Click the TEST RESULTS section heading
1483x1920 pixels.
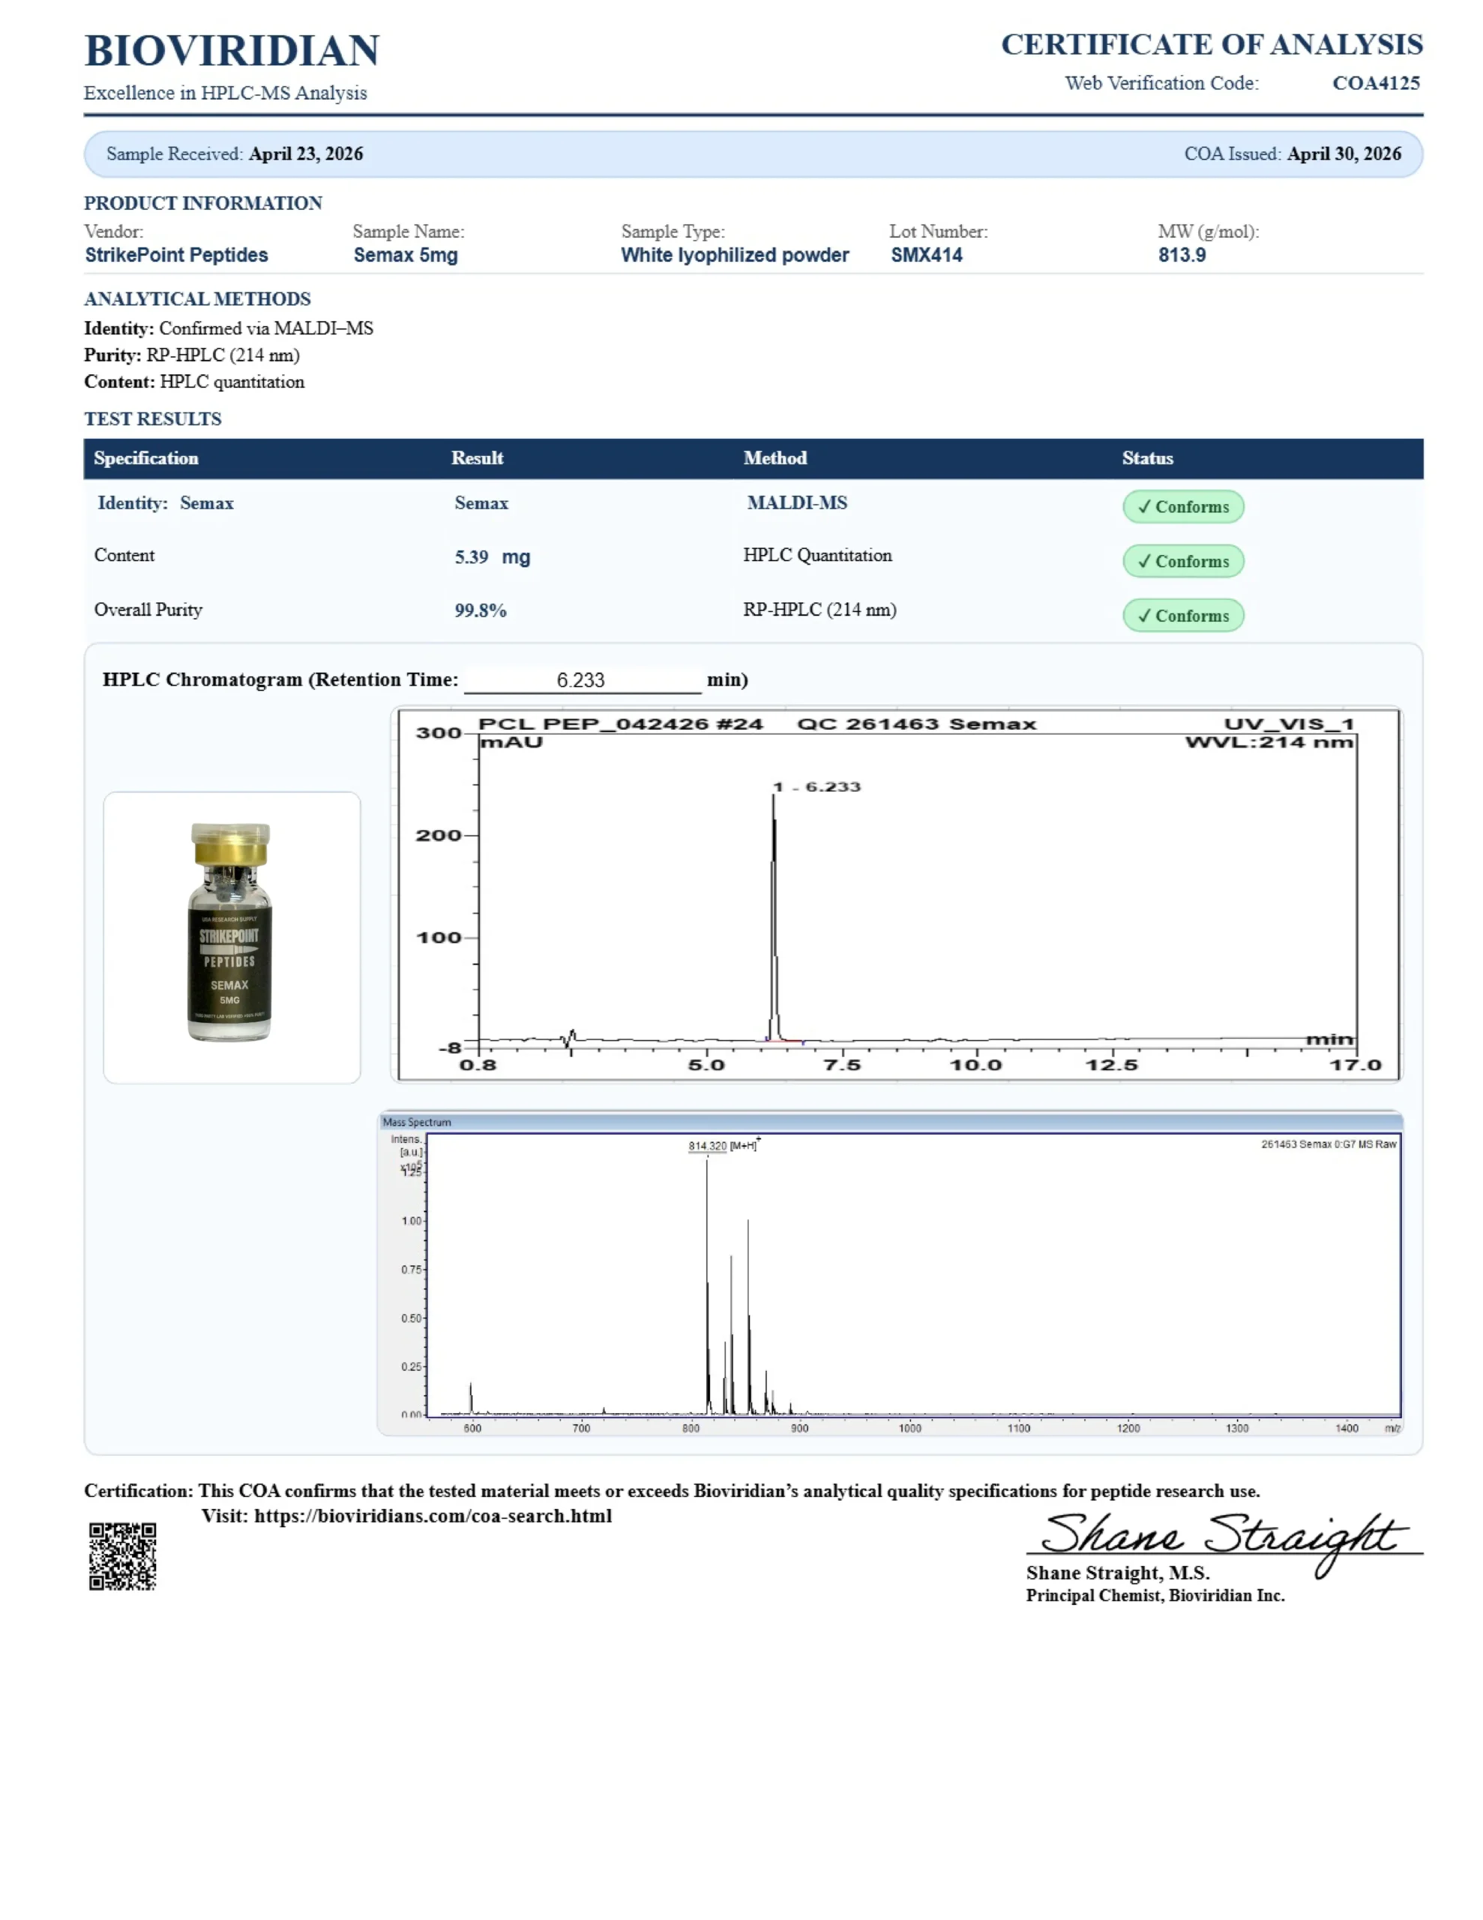pyautogui.click(x=153, y=418)
